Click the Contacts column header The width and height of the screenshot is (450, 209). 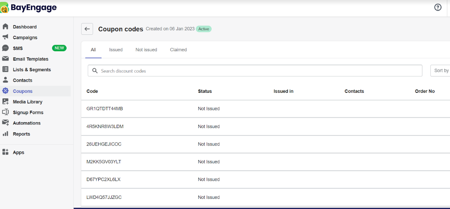354,91
